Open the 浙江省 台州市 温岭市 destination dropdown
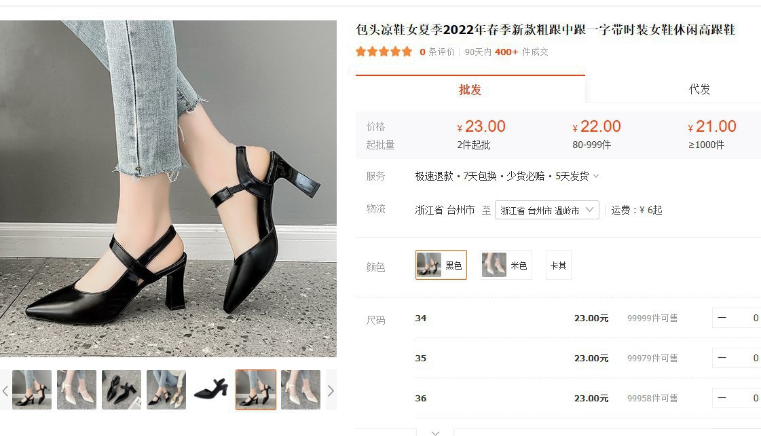This screenshot has width=761, height=436. click(547, 210)
